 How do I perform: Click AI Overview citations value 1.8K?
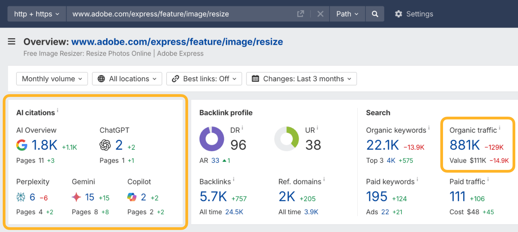click(45, 145)
